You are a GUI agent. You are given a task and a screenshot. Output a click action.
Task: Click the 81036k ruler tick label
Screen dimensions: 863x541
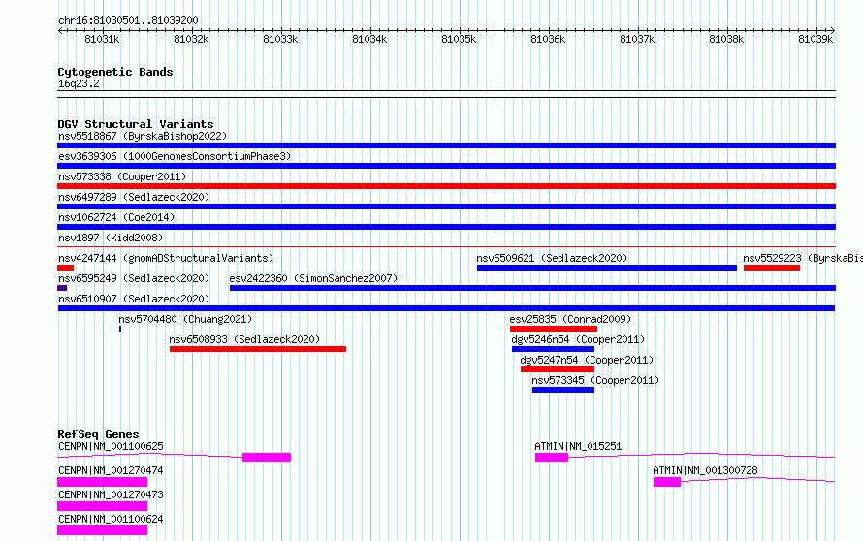[548, 39]
